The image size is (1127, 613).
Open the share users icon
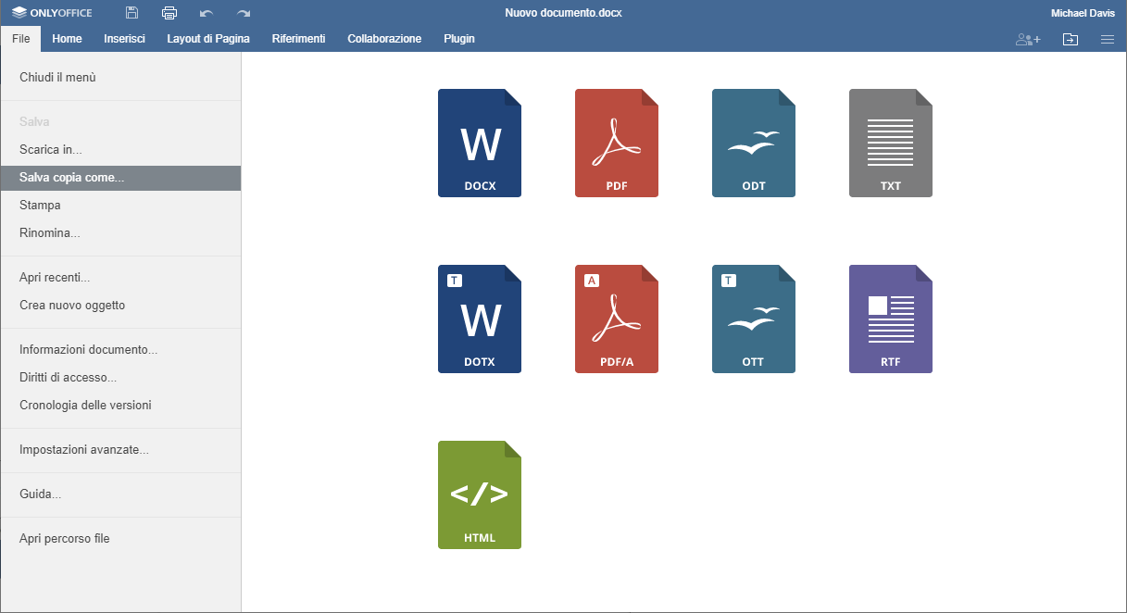[1028, 39]
